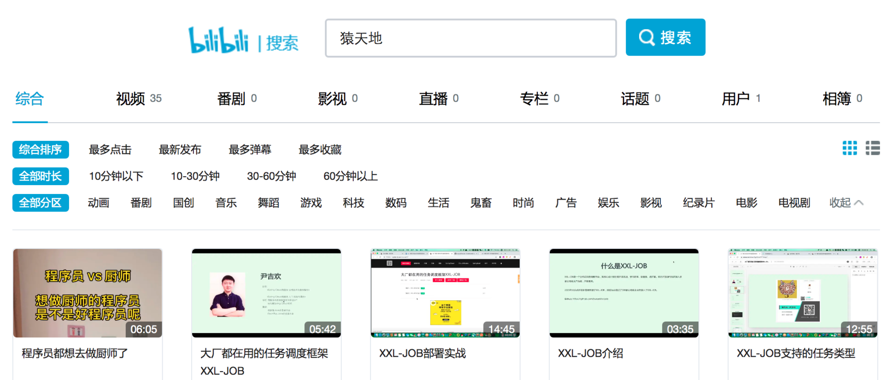Image resolution: width=895 pixels, height=380 pixels.
Task: Filter by 影视 category in 分区 row
Action: [651, 203]
